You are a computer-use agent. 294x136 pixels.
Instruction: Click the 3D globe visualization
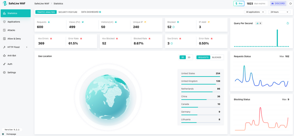pyautogui.click(x=108, y=97)
